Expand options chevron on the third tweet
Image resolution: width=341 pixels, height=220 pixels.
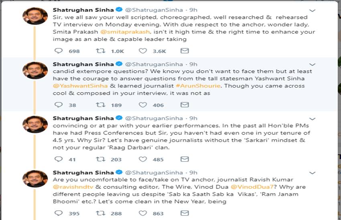pyautogui.click(x=313, y=119)
